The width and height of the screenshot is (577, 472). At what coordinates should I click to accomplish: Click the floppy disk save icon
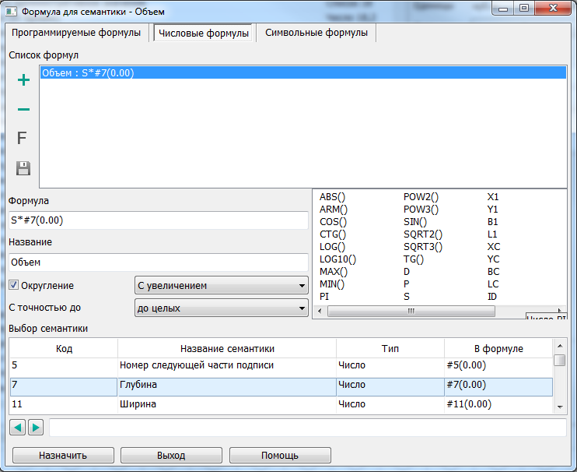(x=23, y=167)
